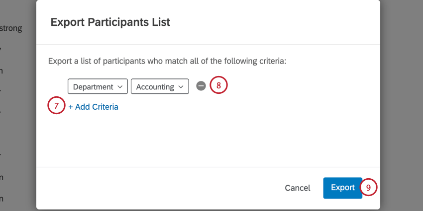Image resolution: width=423 pixels, height=211 pixels.
Task: Remove the Department criteria with minus icon
Action: pyautogui.click(x=201, y=86)
